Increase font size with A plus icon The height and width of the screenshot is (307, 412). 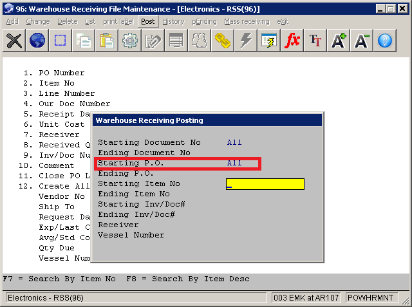click(x=338, y=41)
